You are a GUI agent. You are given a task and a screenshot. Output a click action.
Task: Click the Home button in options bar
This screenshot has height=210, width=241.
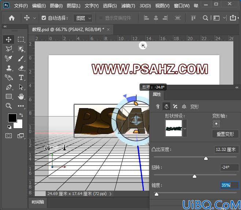click(12, 18)
